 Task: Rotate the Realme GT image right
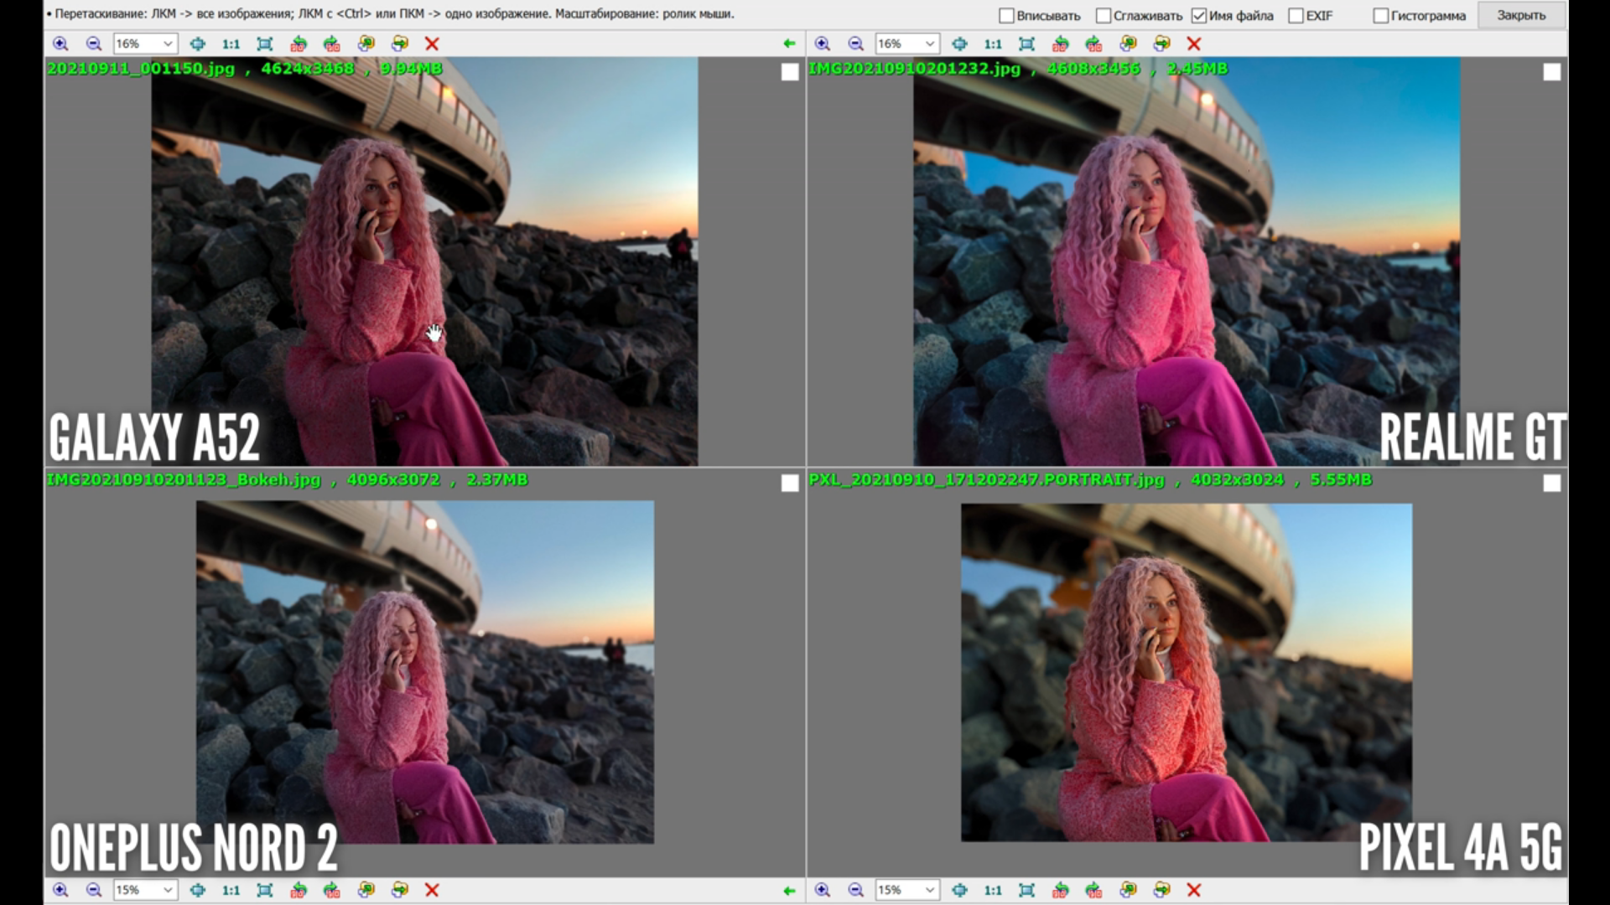1093,44
